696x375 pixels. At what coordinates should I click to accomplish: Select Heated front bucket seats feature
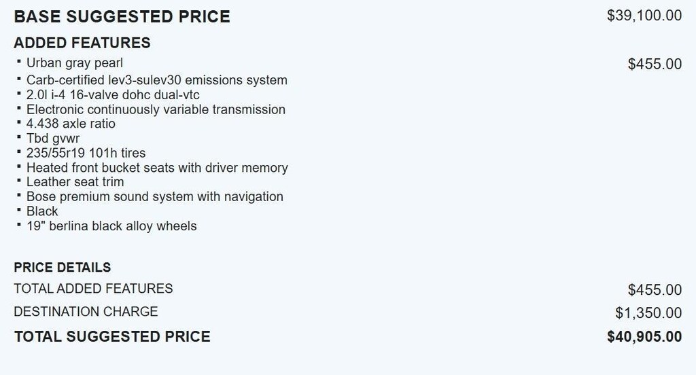157,167
